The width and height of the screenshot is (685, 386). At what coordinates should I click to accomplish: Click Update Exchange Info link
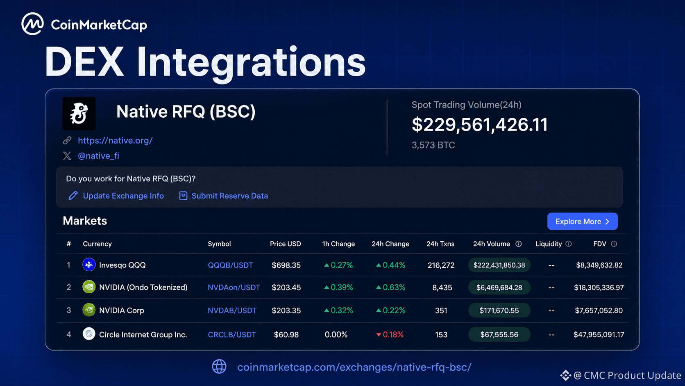(x=123, y=196)
